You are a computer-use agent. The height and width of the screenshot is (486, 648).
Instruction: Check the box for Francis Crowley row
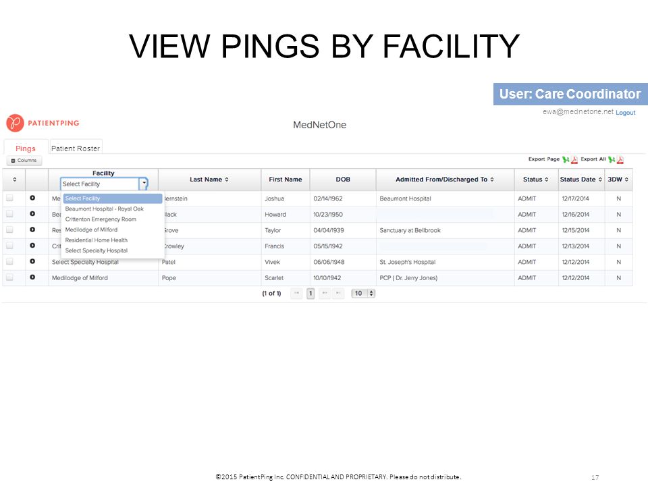point(9,246)
